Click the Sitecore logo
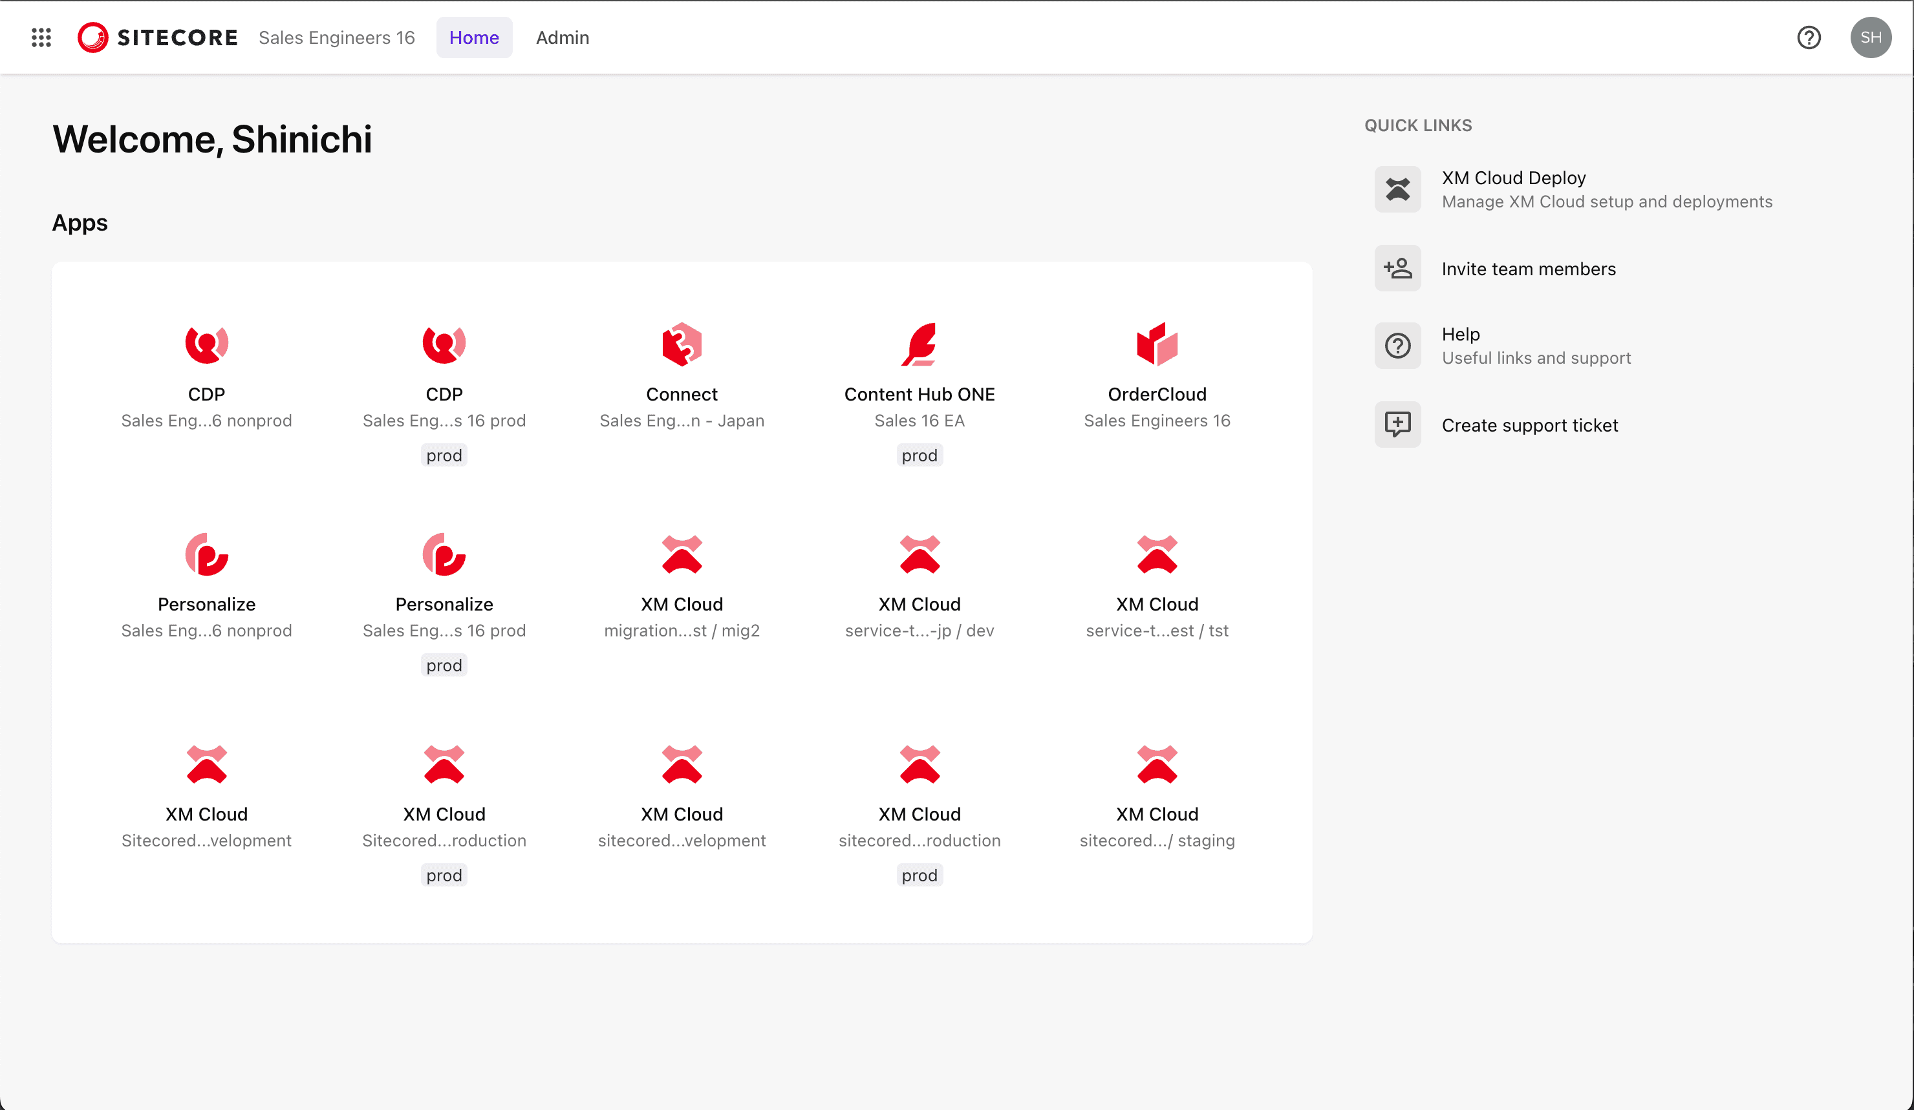Image resolution: width=1914 pixels, height=1110 pixels. coord(158,37)
